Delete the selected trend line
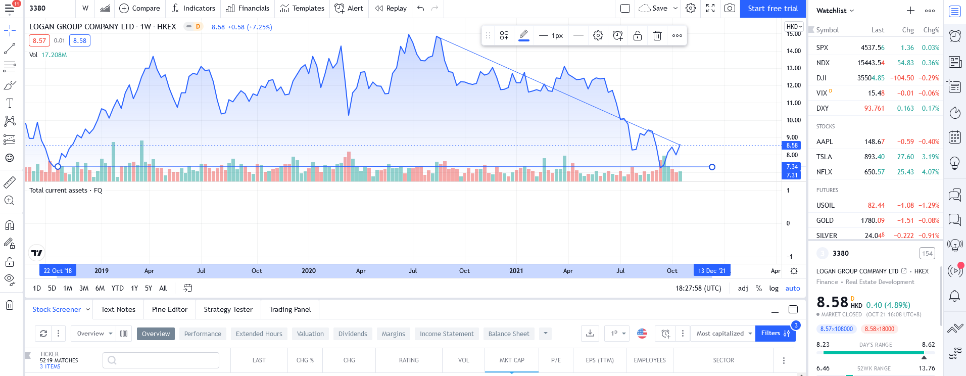966x376 pixels. point(657,35)
